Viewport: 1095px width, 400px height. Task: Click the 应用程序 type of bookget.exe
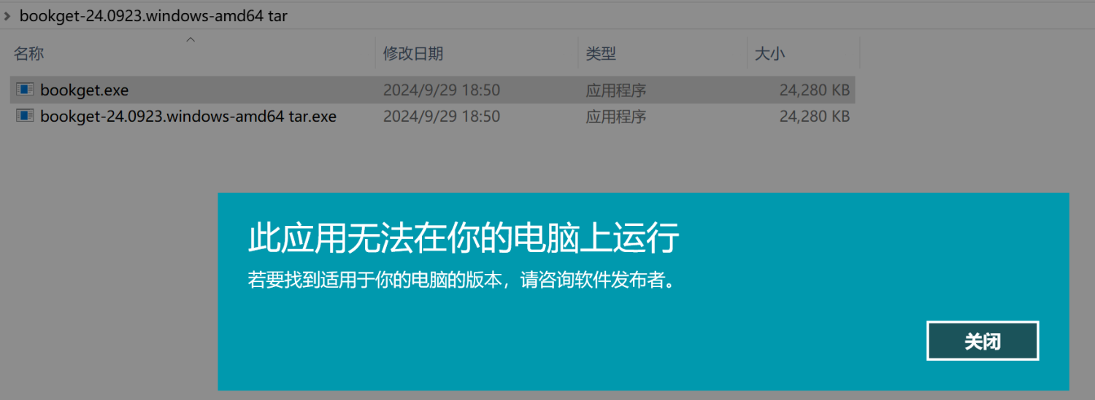click(615, 90)
